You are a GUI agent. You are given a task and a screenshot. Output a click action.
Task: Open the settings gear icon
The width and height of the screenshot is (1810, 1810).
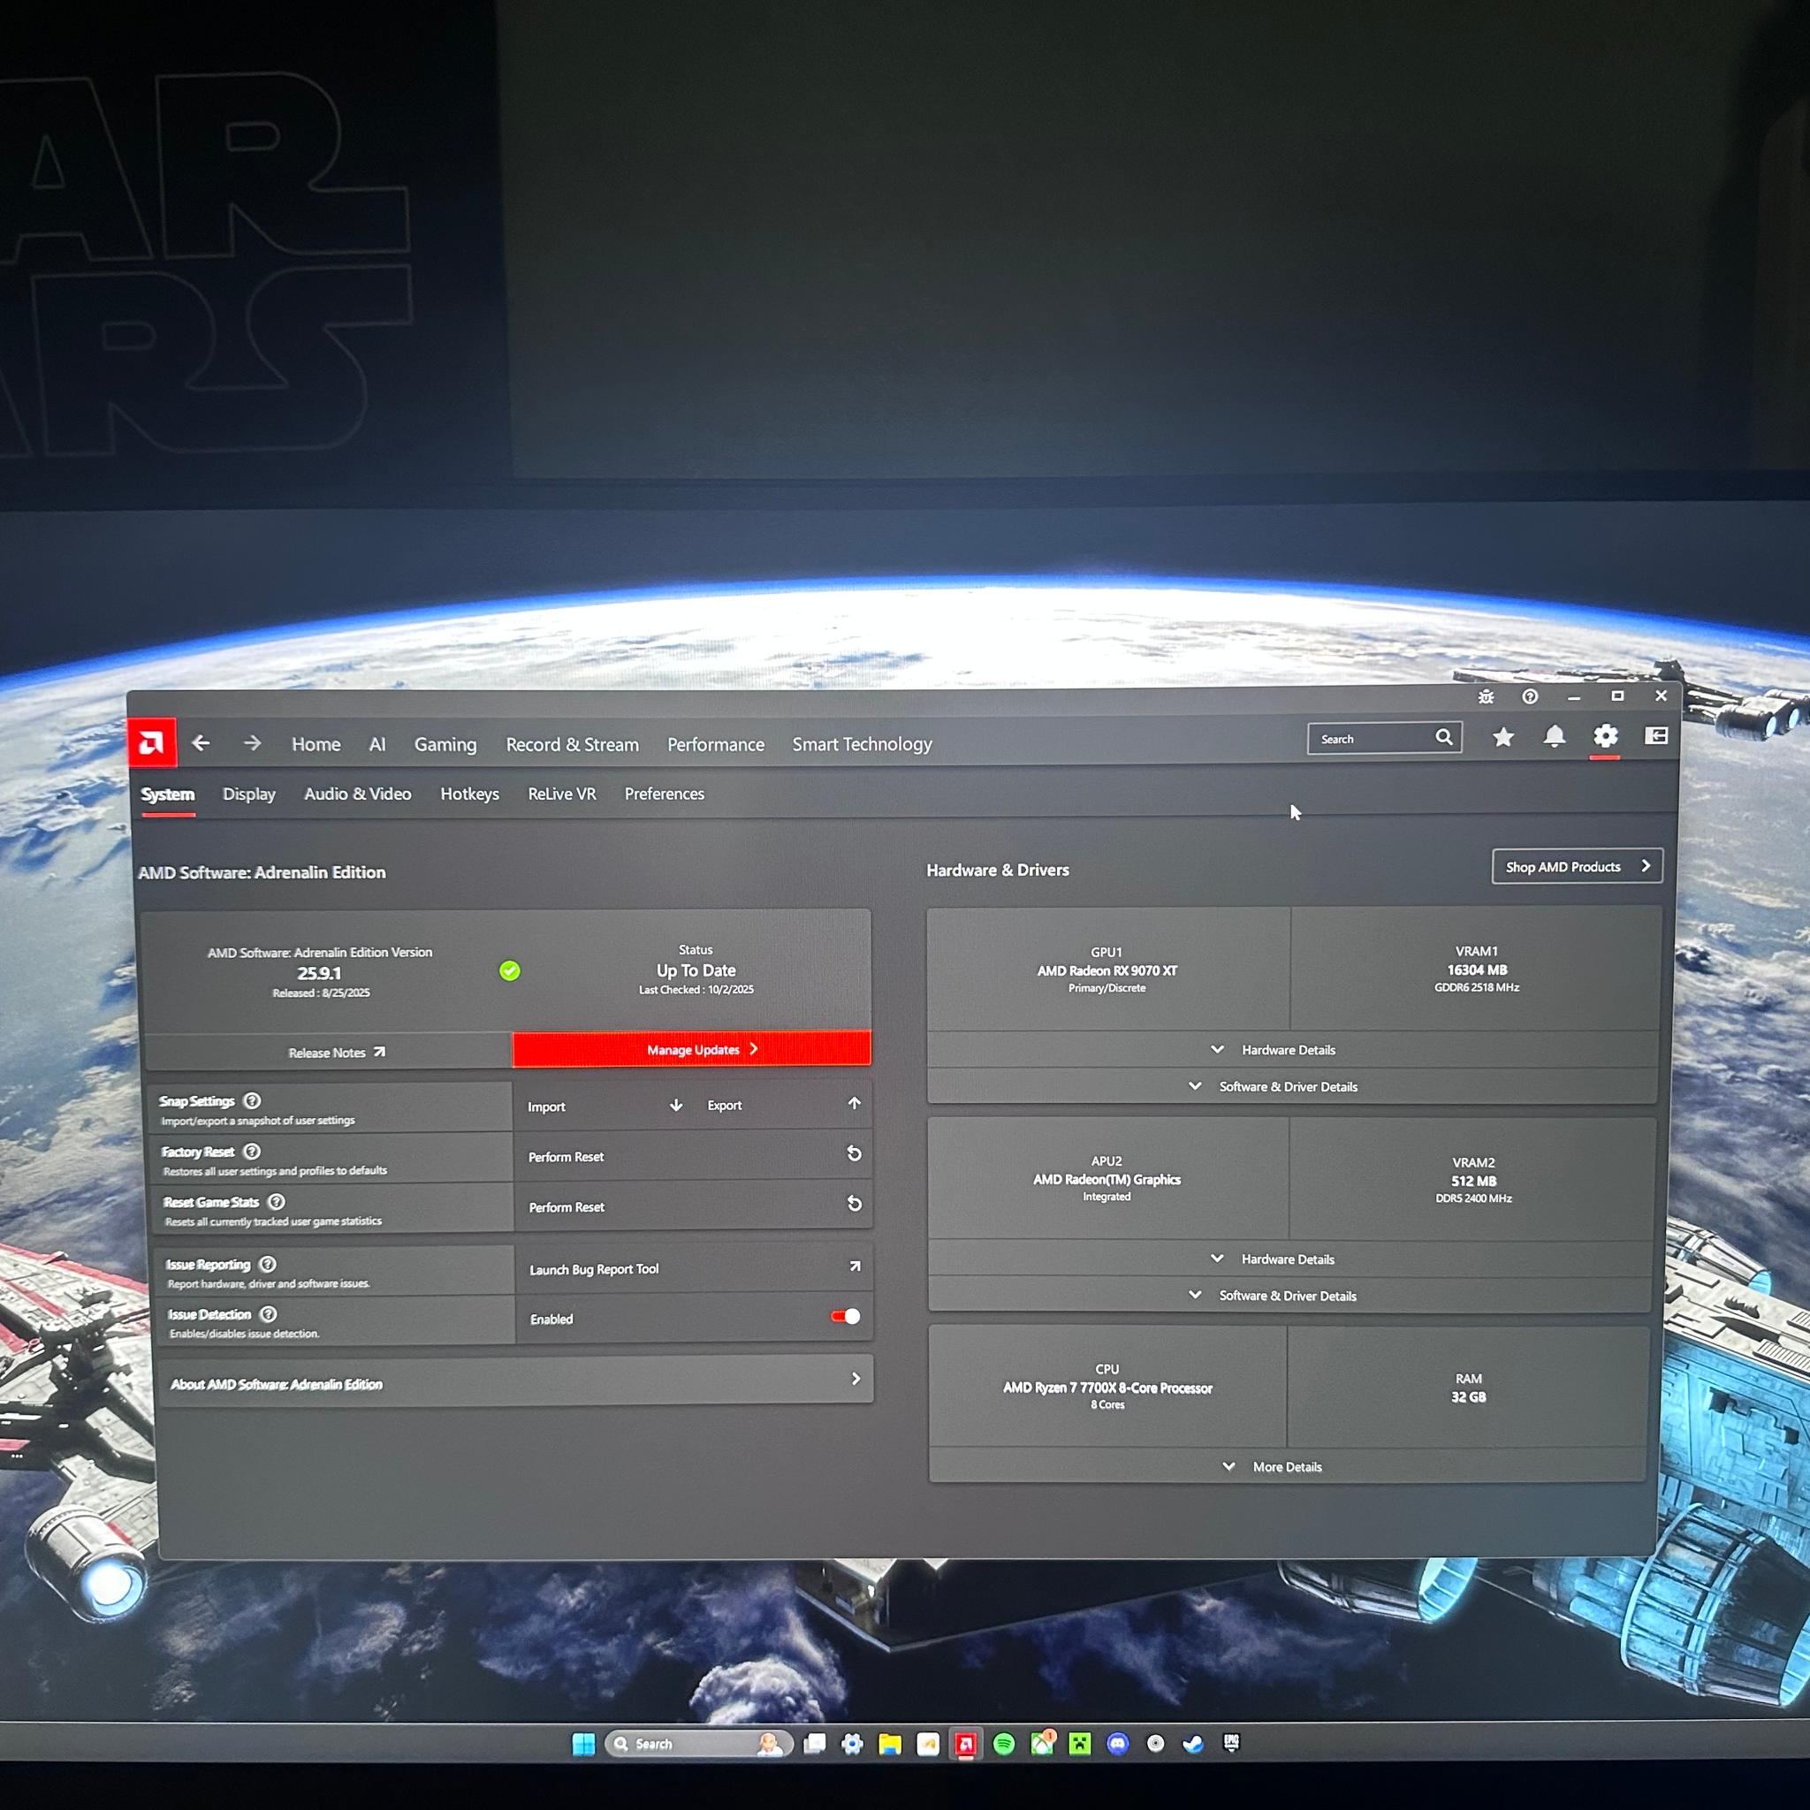point(1606,736)
